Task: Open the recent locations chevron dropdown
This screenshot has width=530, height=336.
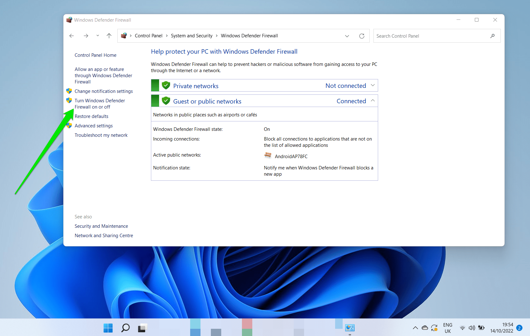Action: [x=97, y=35]
